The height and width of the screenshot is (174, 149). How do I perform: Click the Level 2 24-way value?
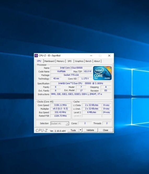(106, 112)
